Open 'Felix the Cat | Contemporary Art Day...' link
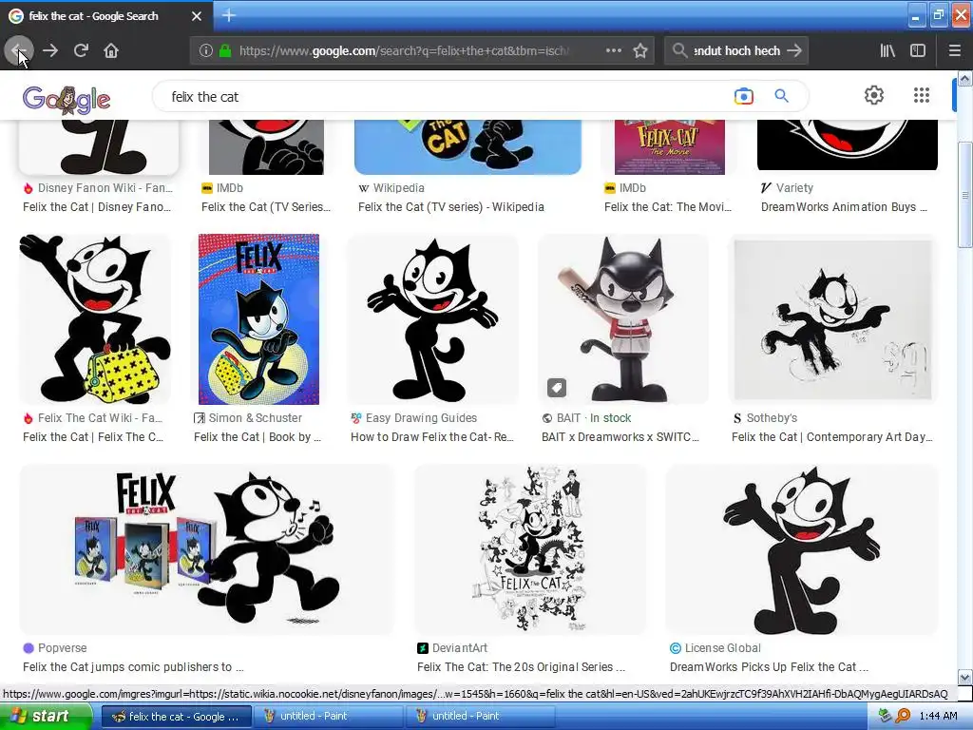Screen dimensions: 973x730 (x=831, y=437)
